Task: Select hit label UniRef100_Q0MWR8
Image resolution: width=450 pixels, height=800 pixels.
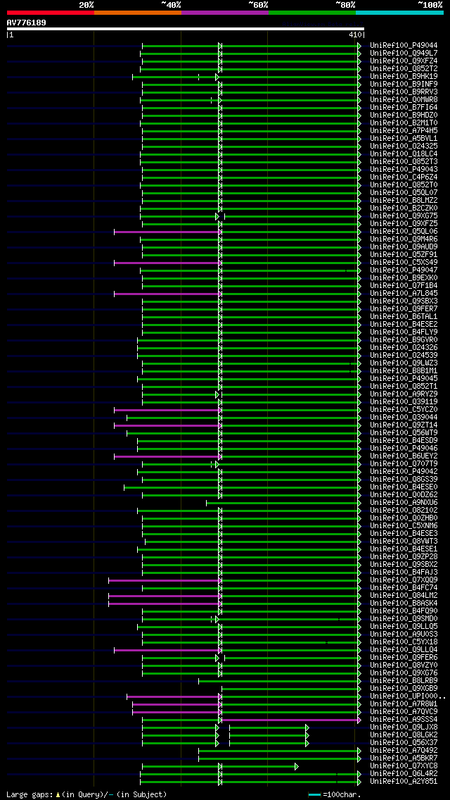Action: pyautogui.click(x=404, y=99)
